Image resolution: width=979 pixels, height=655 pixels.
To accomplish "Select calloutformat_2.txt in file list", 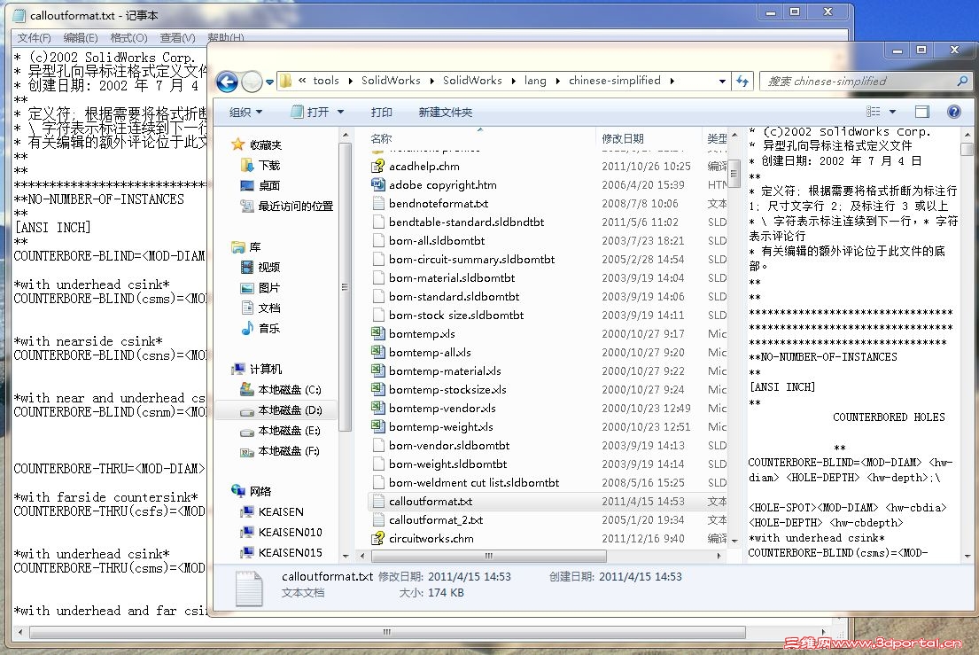I will pos(436,520).
